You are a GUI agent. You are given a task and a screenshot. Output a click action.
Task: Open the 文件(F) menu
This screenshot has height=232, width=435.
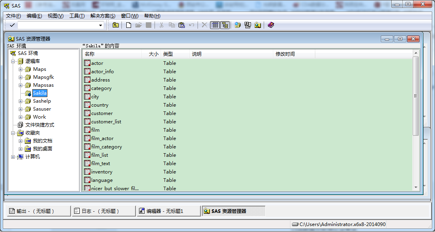click(13, 16)
